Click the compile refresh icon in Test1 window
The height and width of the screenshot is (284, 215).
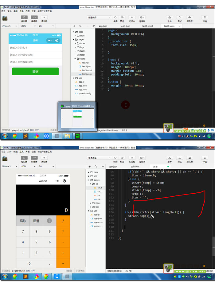(115, 18)
